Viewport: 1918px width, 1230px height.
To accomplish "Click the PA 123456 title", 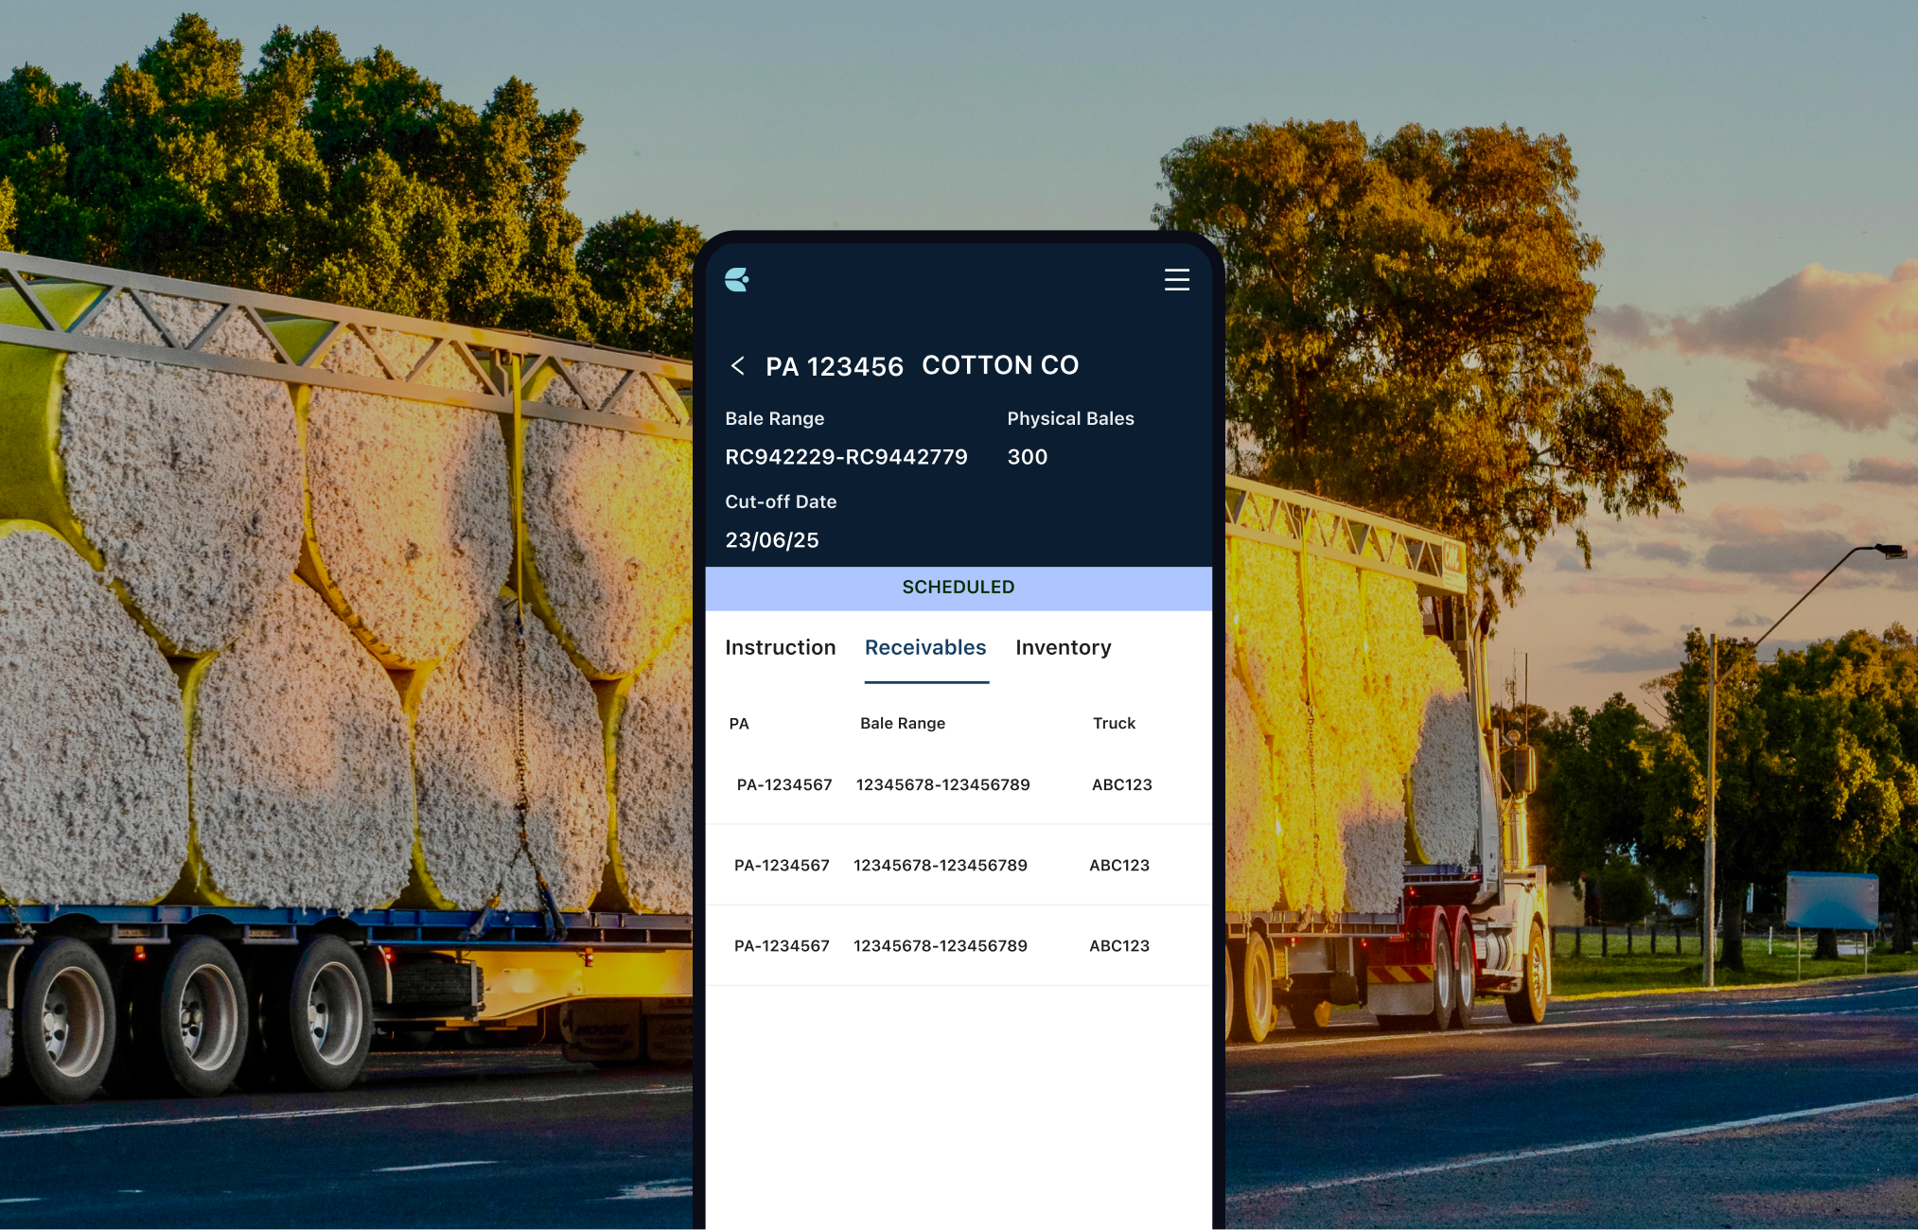I will (834, 366).
